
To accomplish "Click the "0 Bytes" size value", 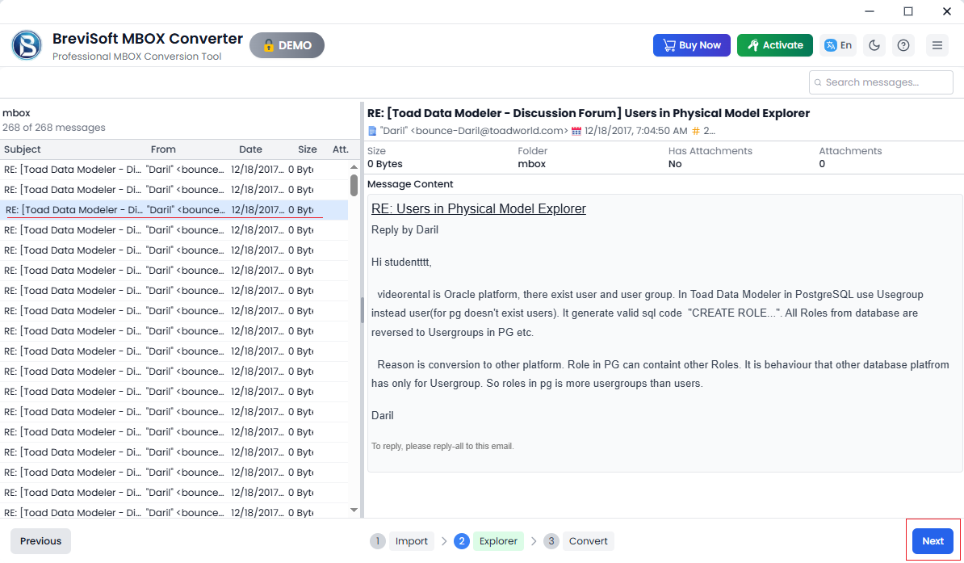I will [x=385, y=164].
